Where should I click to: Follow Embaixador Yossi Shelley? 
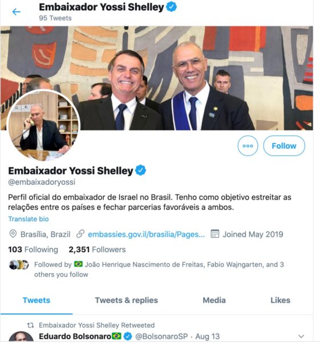coord(284,146)
